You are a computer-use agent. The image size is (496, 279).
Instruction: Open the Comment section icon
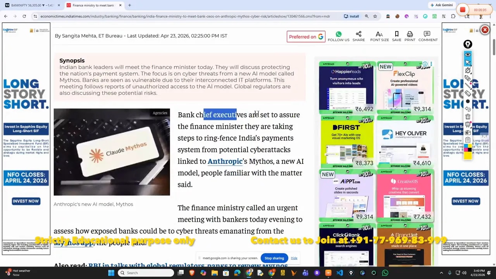pos(427,34)
